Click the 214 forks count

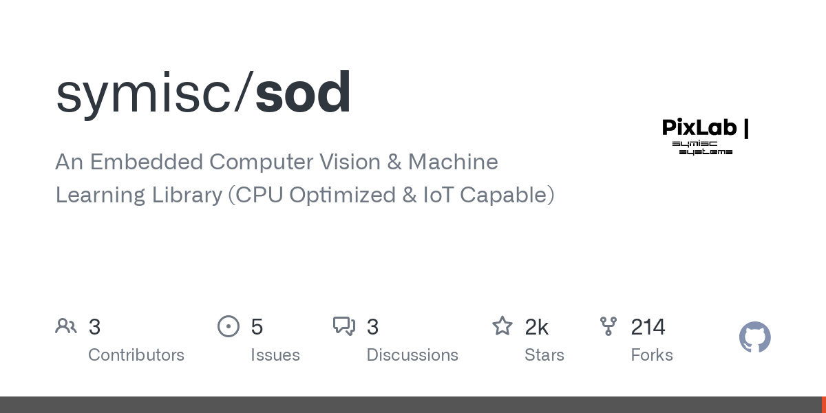point(648,327)
